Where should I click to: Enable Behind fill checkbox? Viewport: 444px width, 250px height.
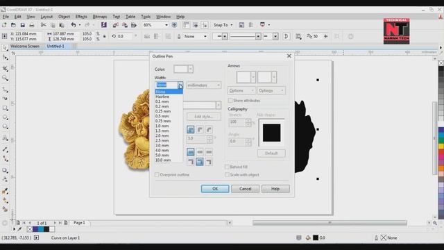[x=227, y=167]
